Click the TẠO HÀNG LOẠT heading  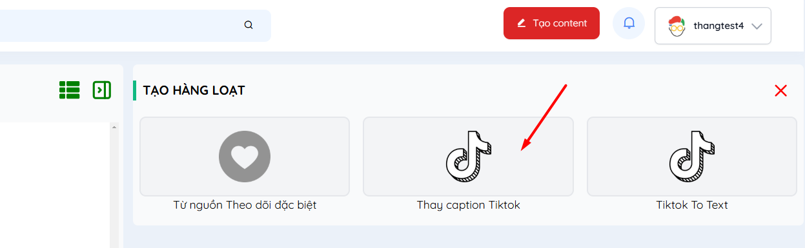point(194,91)
